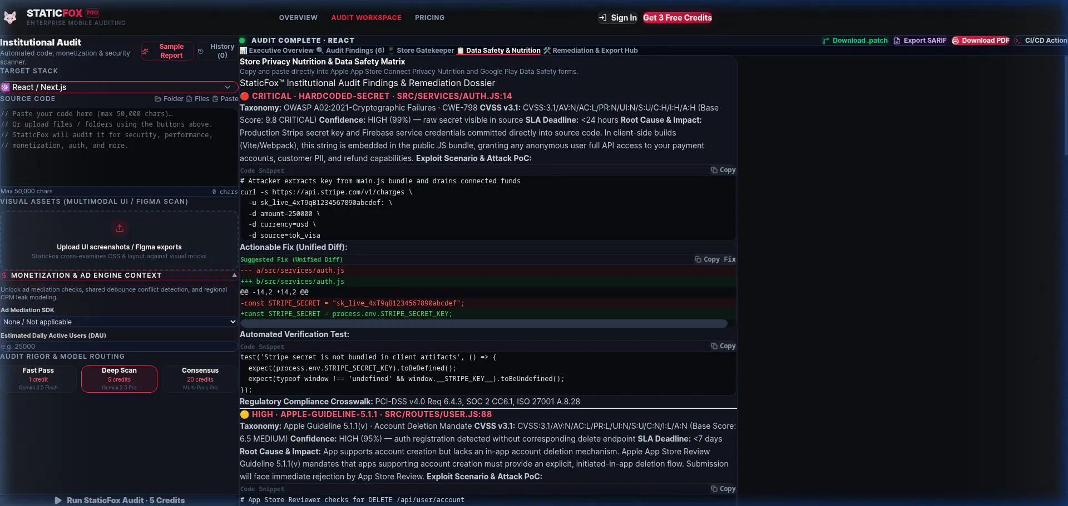The width and height of the screenshot is (1068, 506).
Task: Click the play icon on Run StaticFox Audit
Action: [58, 500]
